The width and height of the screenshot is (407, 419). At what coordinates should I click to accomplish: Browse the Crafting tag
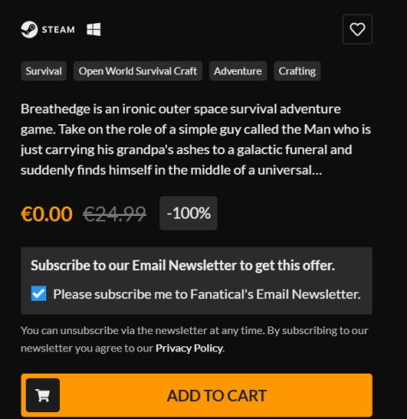click(x=297, y=71)
